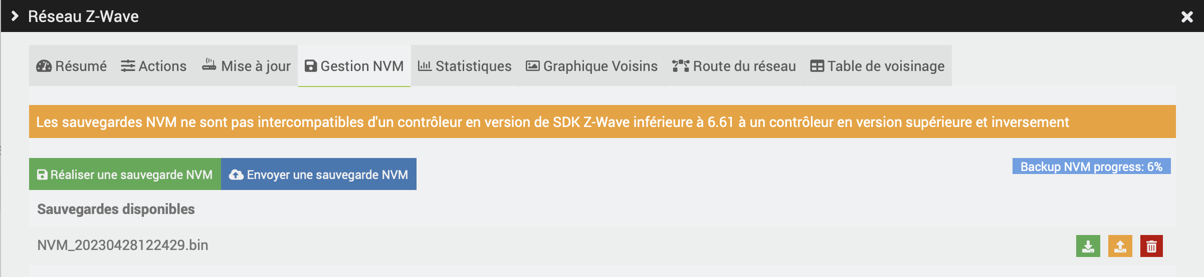Click the bar chart icon beside Statistiques

tap(425, 66)
